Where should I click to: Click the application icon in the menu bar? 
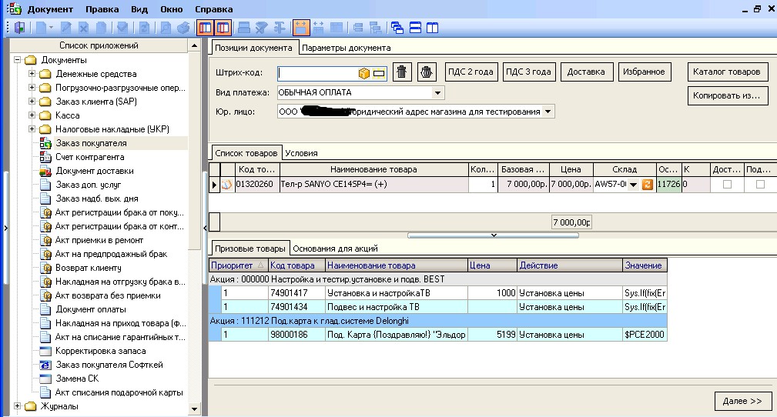(14, 8)
